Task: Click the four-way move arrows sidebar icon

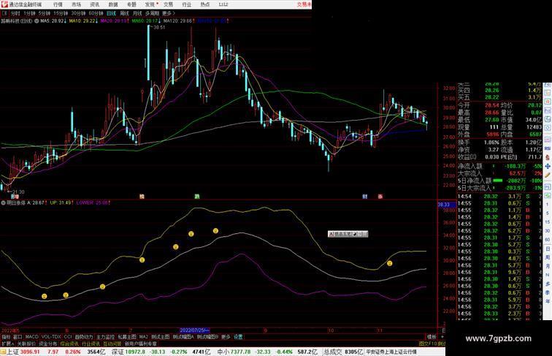Action: [548, 167]
